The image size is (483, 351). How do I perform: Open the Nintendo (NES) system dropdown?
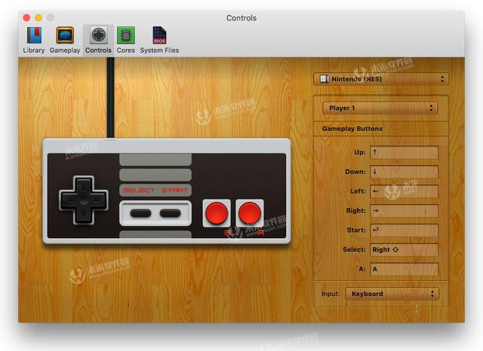click(x=381, y=79)
